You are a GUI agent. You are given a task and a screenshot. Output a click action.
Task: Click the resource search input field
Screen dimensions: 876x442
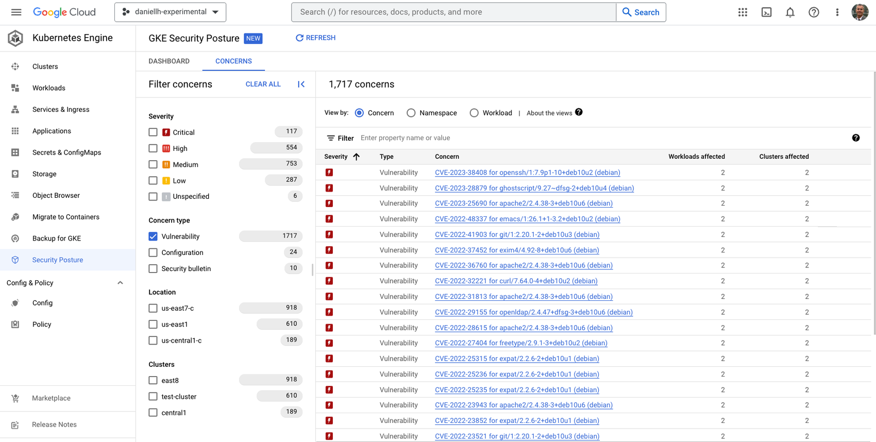453,12
